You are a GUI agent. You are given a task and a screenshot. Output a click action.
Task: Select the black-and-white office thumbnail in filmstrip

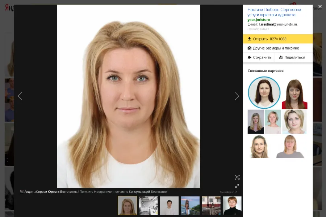point(149,205)
